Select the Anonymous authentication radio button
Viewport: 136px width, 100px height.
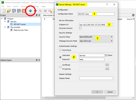60,50
